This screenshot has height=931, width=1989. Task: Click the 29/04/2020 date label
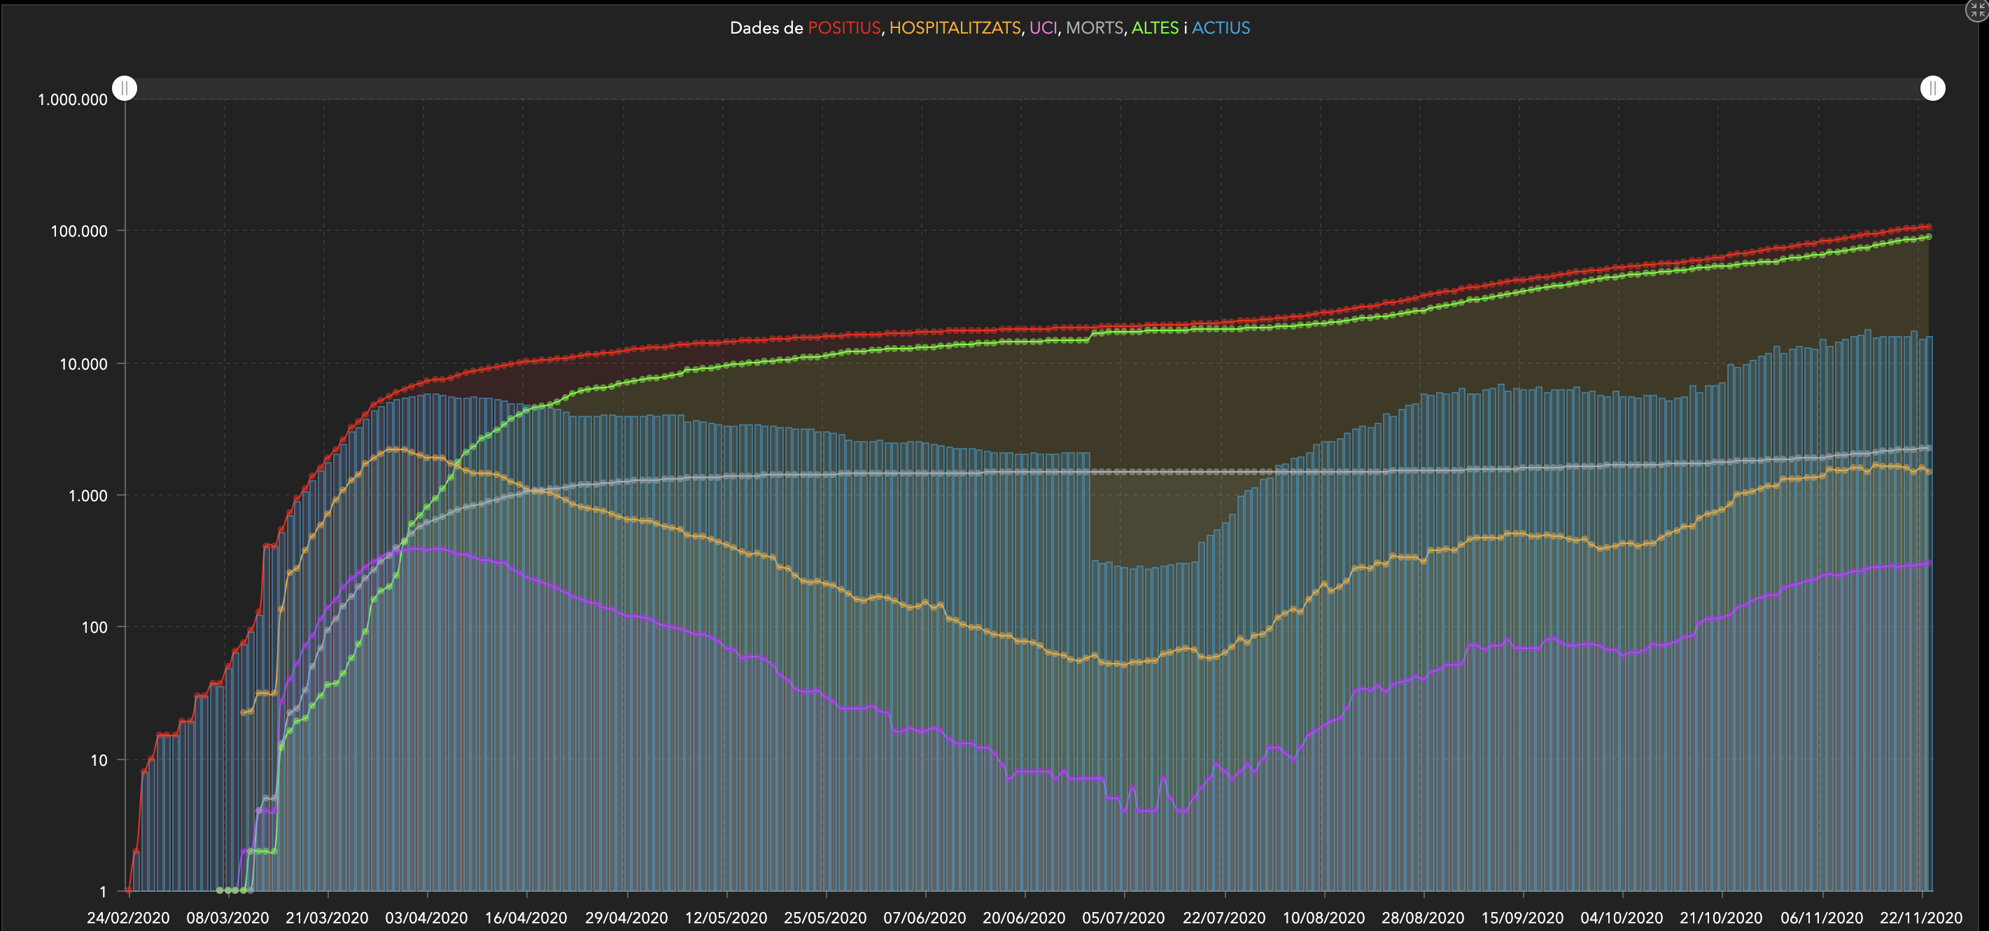[626, 918]
